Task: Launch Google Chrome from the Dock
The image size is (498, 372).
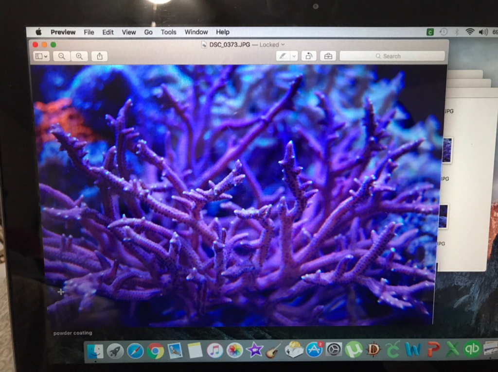Action: (155, 351)
